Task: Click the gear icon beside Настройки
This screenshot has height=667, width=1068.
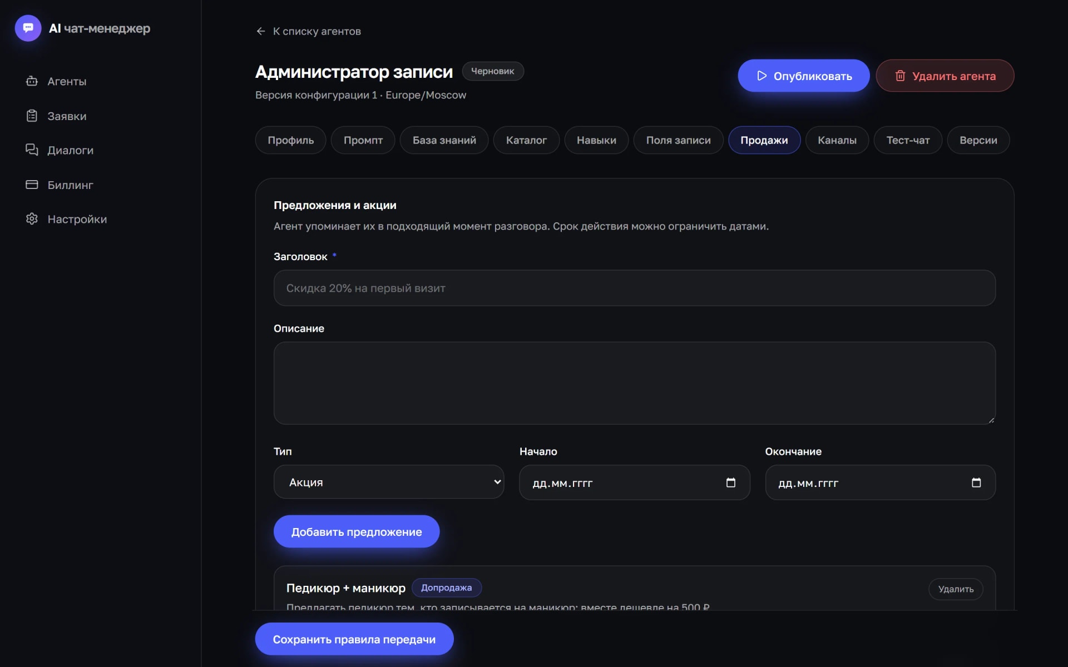Action: pos(32,219)
